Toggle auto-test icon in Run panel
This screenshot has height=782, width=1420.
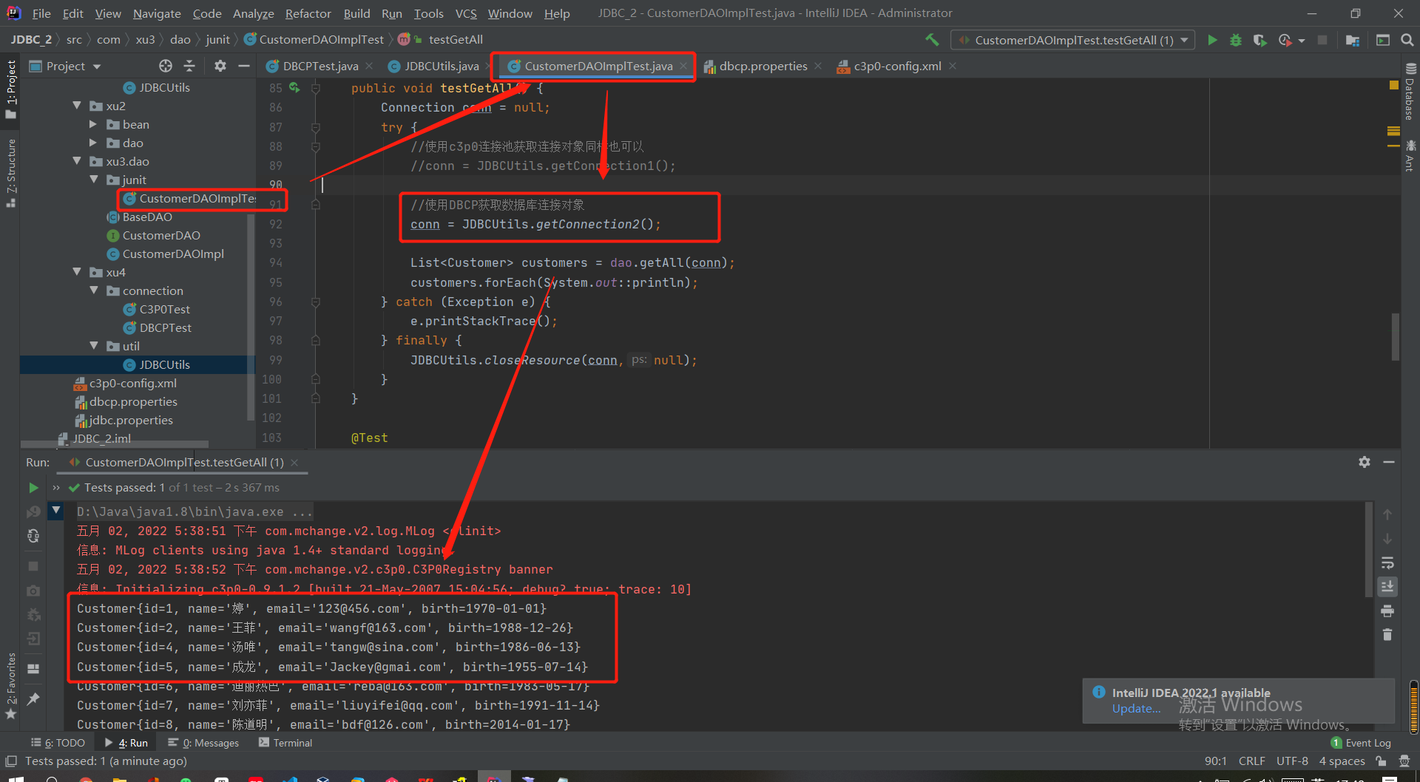33,536
